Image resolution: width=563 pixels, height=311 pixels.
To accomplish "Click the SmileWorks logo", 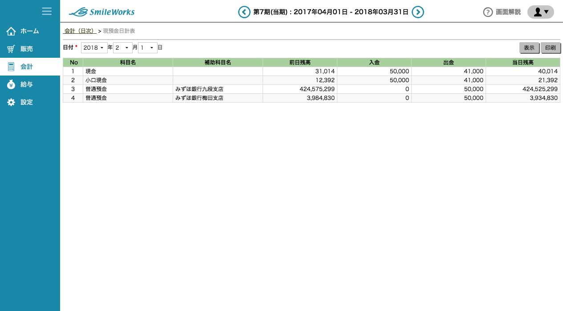I will 101,12.
